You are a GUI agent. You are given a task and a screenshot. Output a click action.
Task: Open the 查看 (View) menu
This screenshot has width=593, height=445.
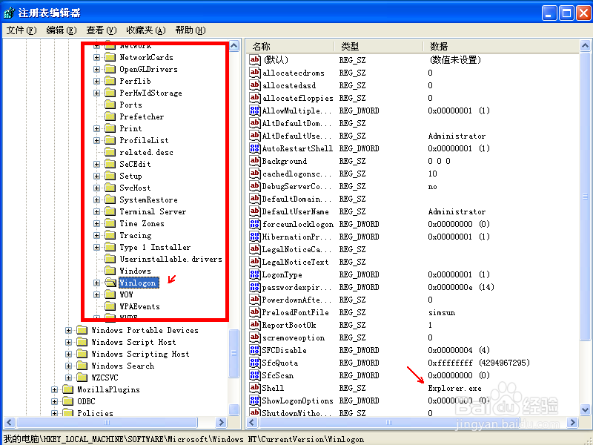coord(101,30)
